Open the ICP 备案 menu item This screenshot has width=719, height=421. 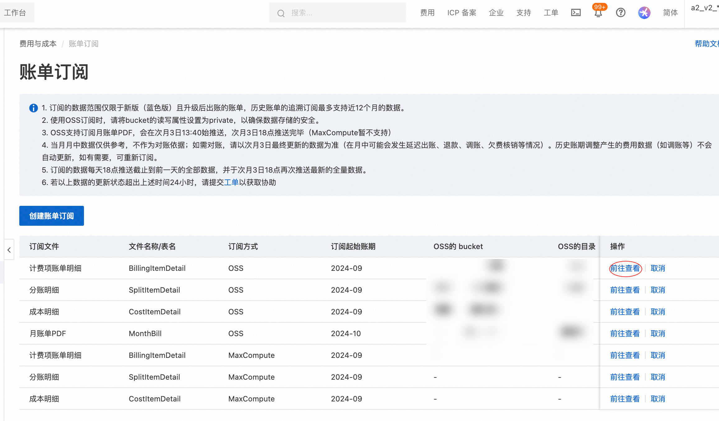[462, 13]
